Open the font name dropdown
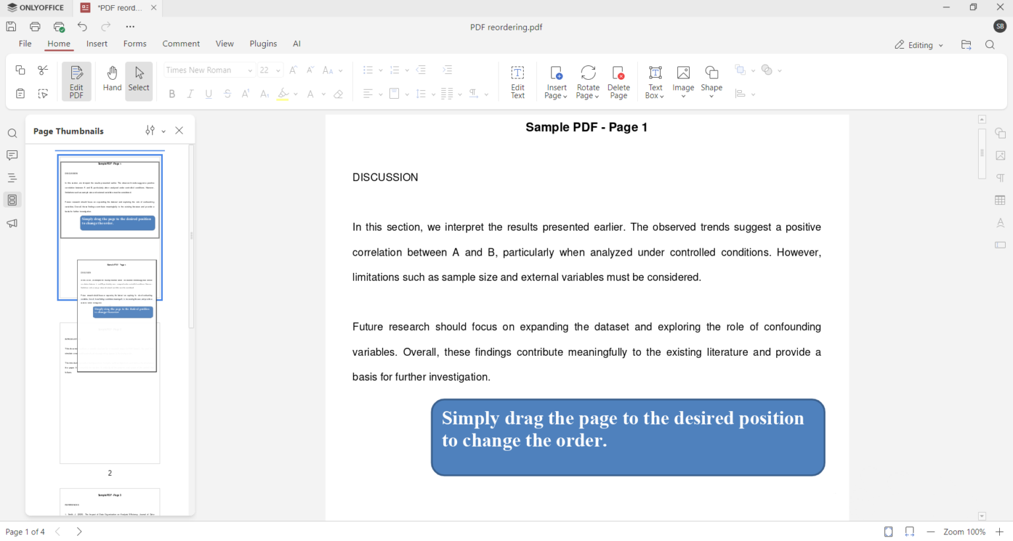1013x541 pixels. (250, 69)
